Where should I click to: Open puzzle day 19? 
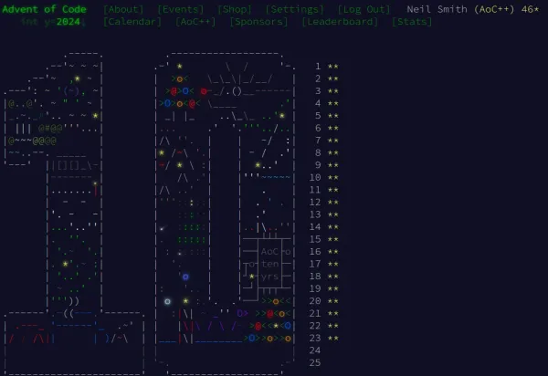[315, 288]
